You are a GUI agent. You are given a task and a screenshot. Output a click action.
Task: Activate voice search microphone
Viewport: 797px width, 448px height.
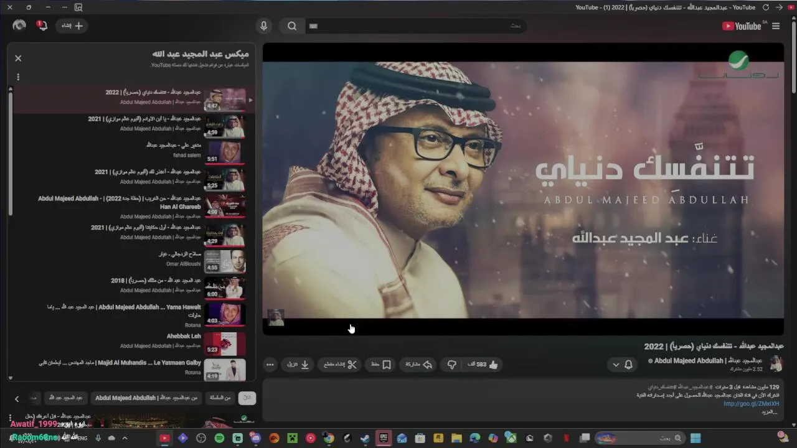pos(264,26)
